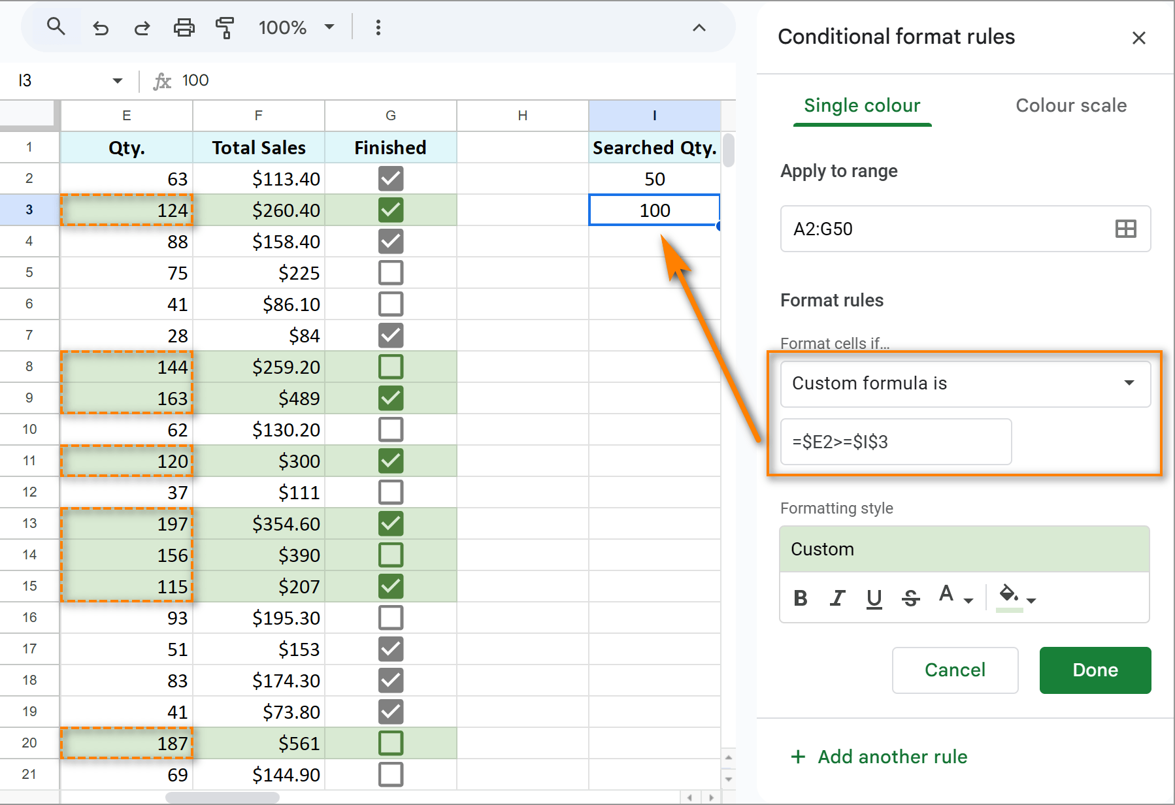Switch to the Colour scale tab
Image resolution: width=1175 pixels, height=805 pixels.
[x=1070, y=105]
